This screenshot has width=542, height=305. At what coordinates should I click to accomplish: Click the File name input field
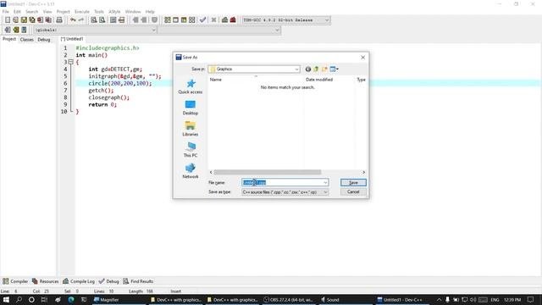[282, 183]
